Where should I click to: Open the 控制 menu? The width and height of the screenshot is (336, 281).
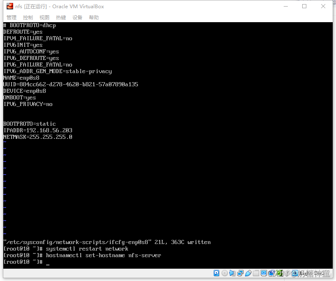[x=28, y=18]
